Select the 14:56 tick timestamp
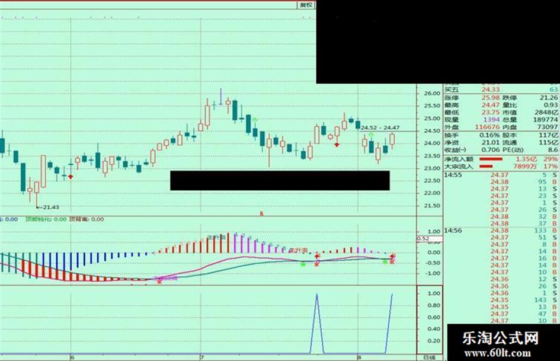Image resolution: width=560 pixels, height=361 pixels. [453, 231]
